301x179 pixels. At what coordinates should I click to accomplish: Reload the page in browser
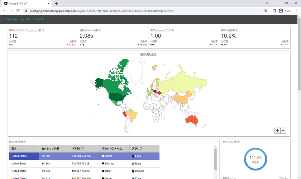pyautogui.click(x=18, y=11)
